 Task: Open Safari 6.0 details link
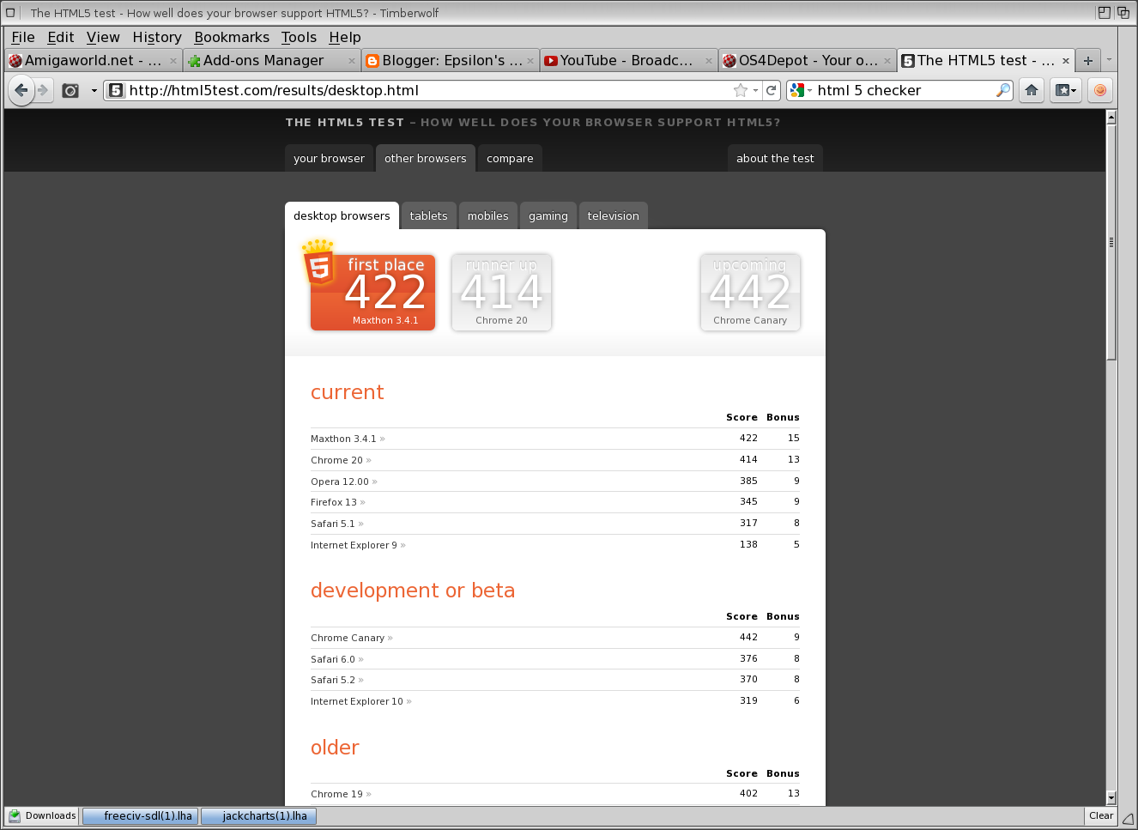[x=337, y=659]
